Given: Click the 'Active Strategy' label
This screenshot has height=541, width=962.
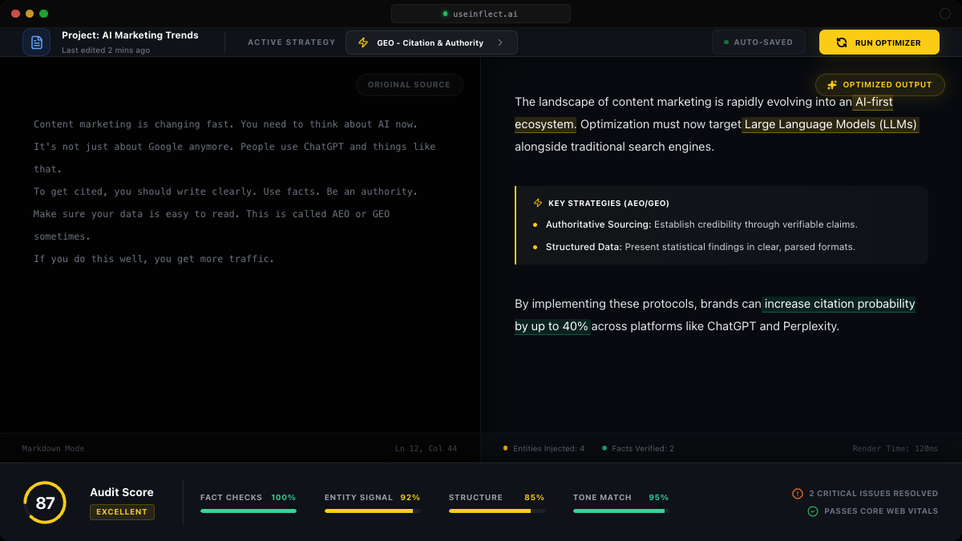Looking at the screenshot, I should click(292, 42).
